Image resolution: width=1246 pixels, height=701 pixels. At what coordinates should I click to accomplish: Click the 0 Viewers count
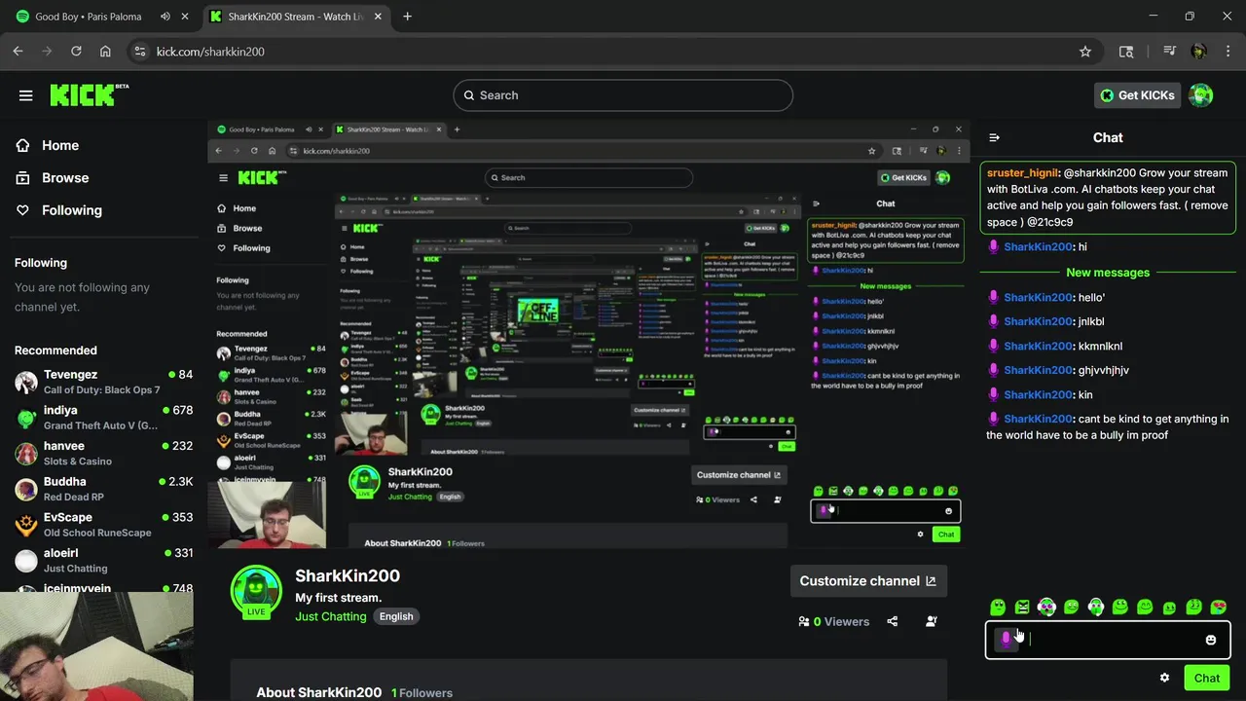(x=833, y=621)
